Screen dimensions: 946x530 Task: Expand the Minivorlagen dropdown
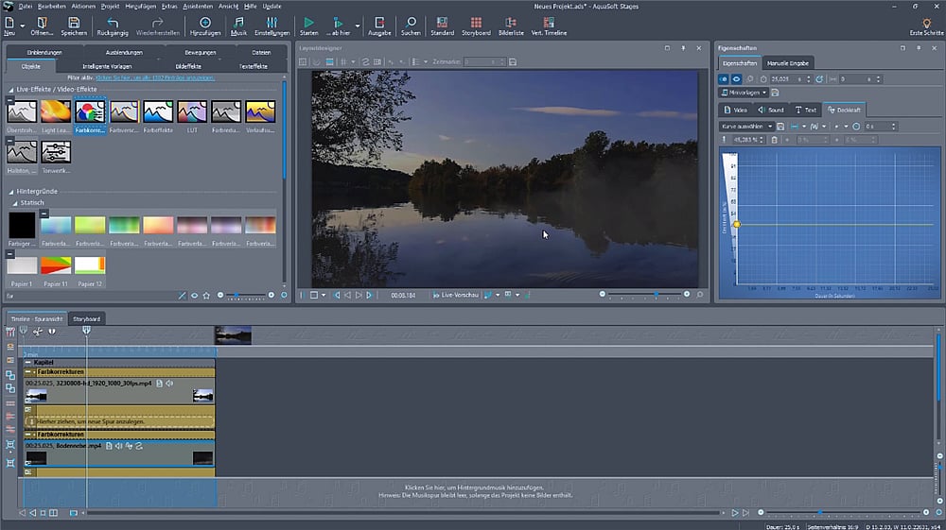744,93
